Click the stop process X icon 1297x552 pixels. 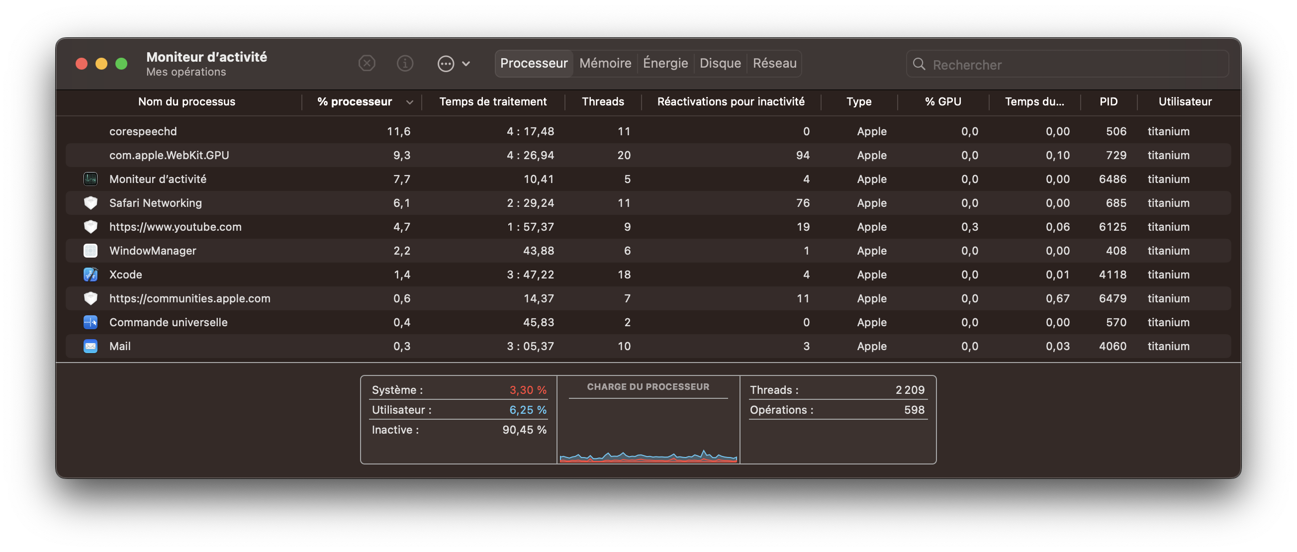click(367, 64)
